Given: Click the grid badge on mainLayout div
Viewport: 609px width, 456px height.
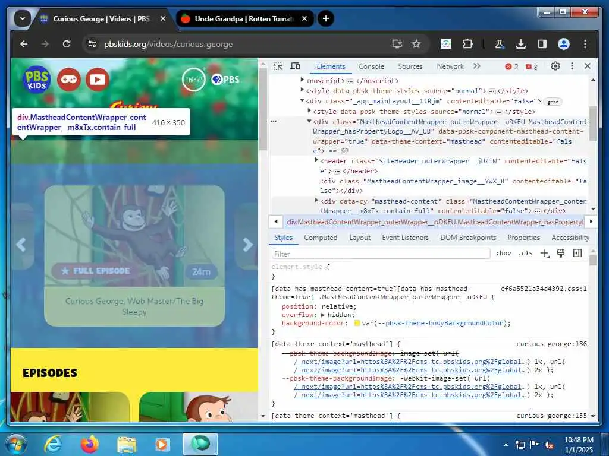Looking at the screenshot, I should tap(553, 102).
